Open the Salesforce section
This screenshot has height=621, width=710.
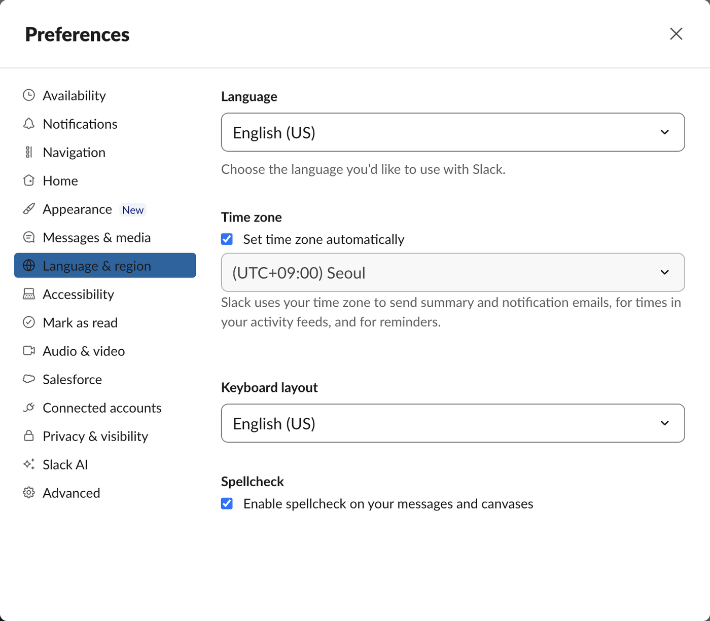(x=105, y=379)
